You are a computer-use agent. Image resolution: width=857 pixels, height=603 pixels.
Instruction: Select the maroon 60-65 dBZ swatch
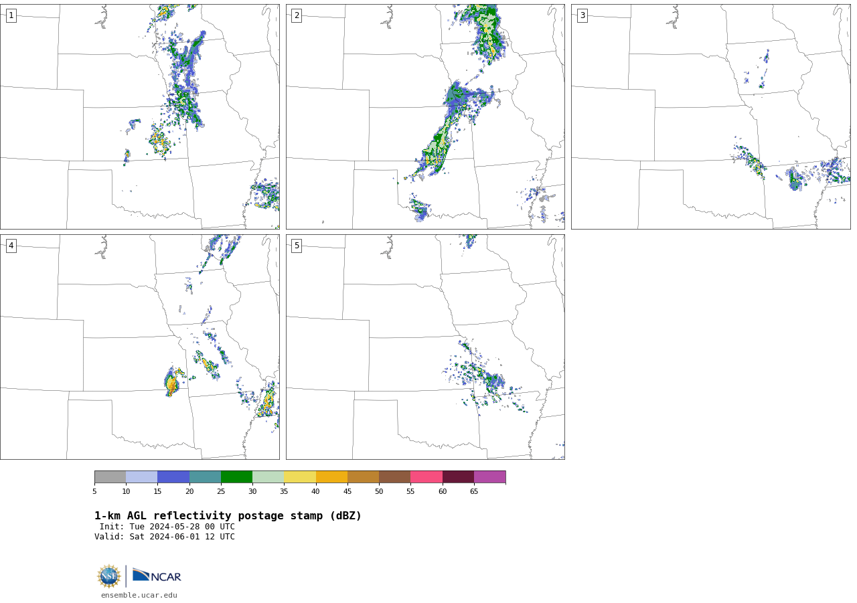458,477
